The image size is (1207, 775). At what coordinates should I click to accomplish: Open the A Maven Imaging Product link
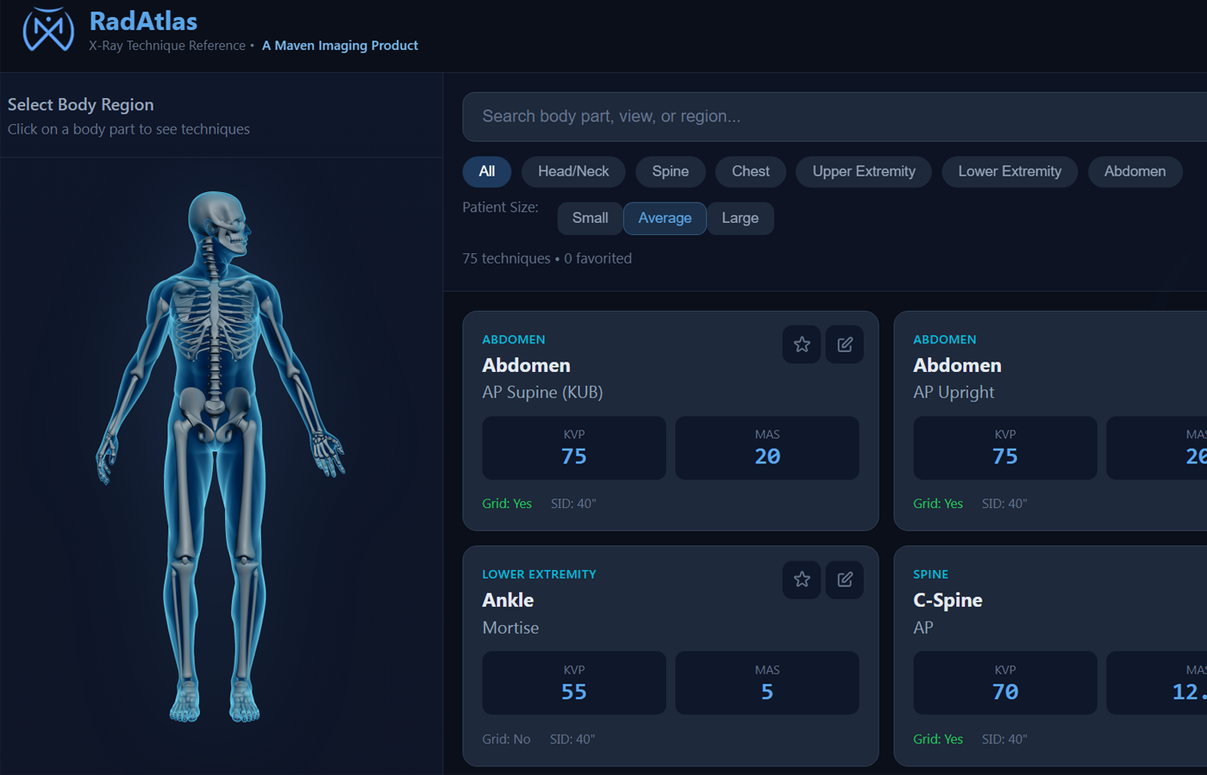tap(340, 45)
